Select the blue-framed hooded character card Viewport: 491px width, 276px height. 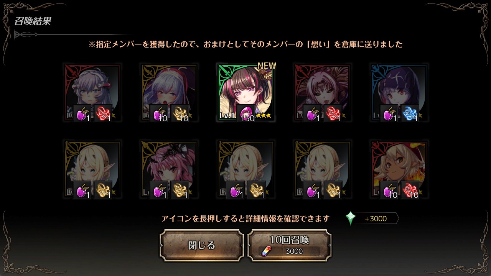click(x=399, y=92)
